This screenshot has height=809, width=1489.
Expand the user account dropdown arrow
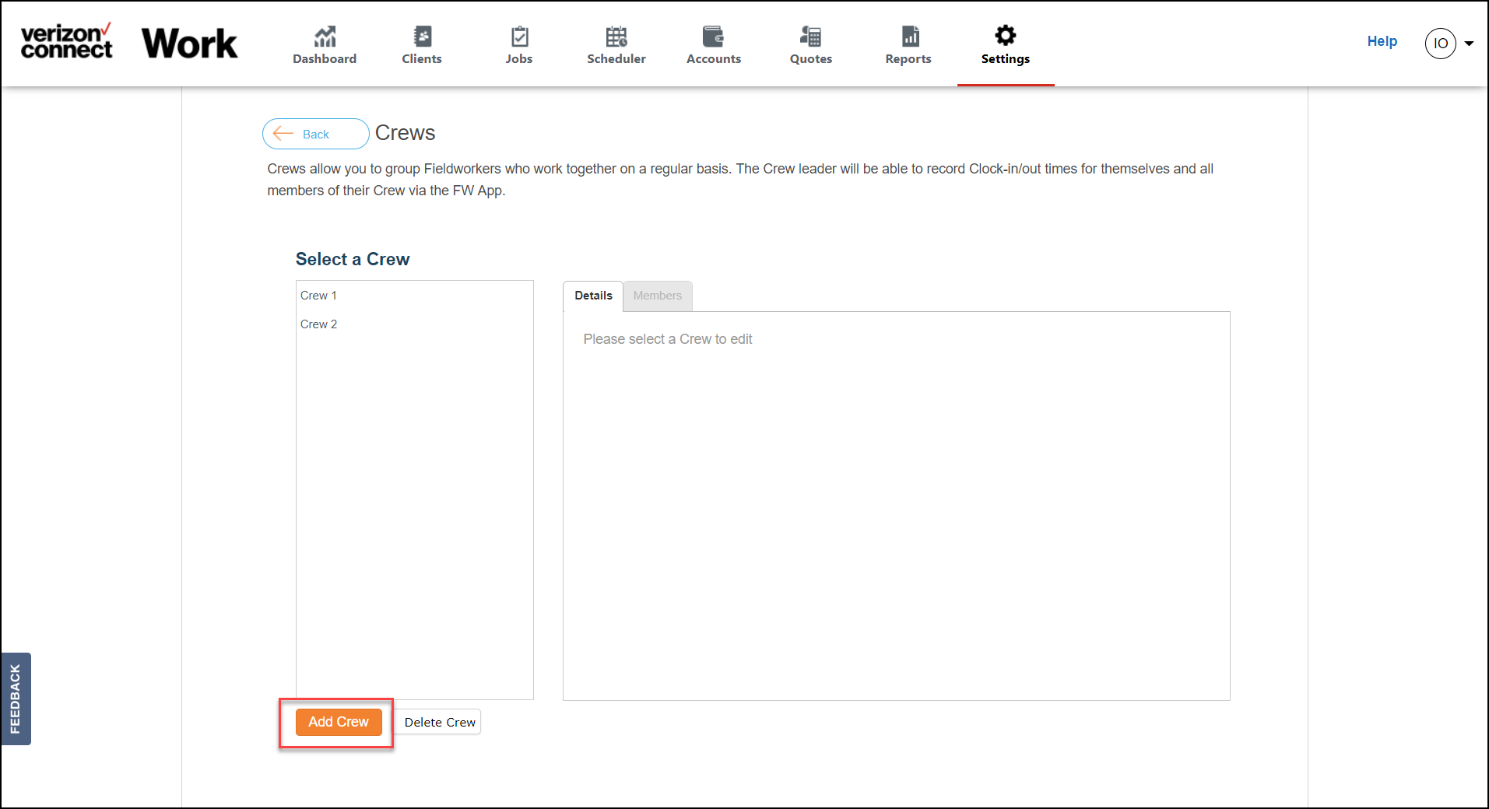[1470, 44]
